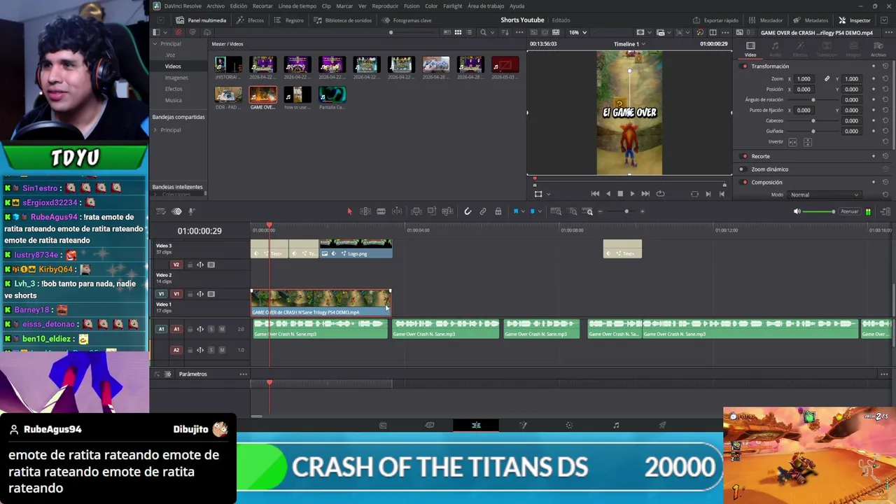Open the Panel multimedia button
The height and width of the screenshot is (504, 896).
click(x=202, y=20)
